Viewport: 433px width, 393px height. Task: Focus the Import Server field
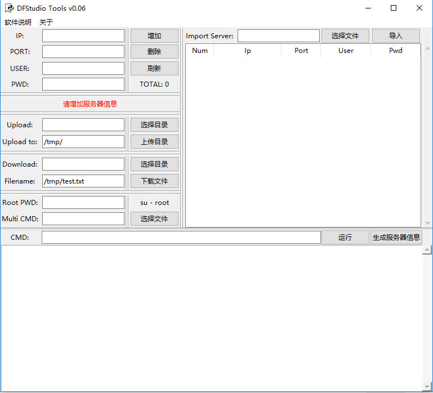(279, 36)
